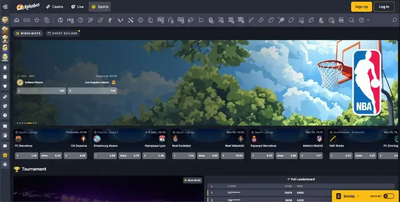Switch to the Live tab

[77, 7]
